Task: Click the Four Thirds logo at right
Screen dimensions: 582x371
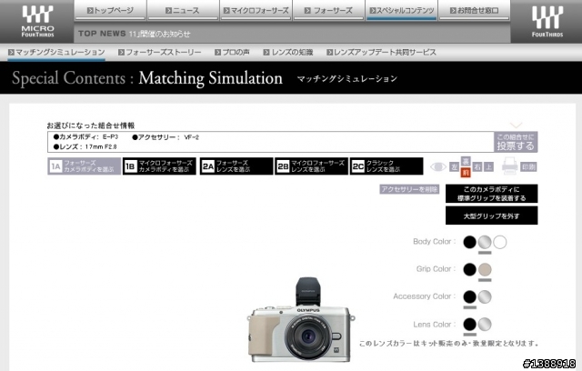Action: (x=547, y=21)
